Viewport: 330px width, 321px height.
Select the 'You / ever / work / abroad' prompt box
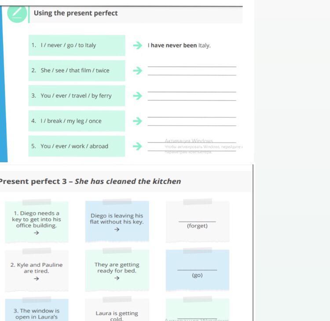[77, 146]
